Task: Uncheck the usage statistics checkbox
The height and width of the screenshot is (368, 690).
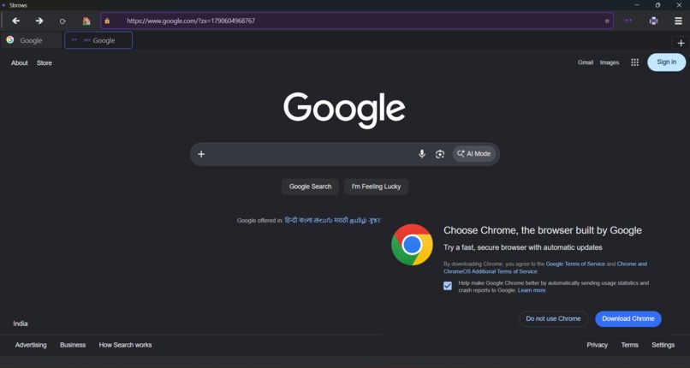Action: pyautogui.click(x=448, y=286)
